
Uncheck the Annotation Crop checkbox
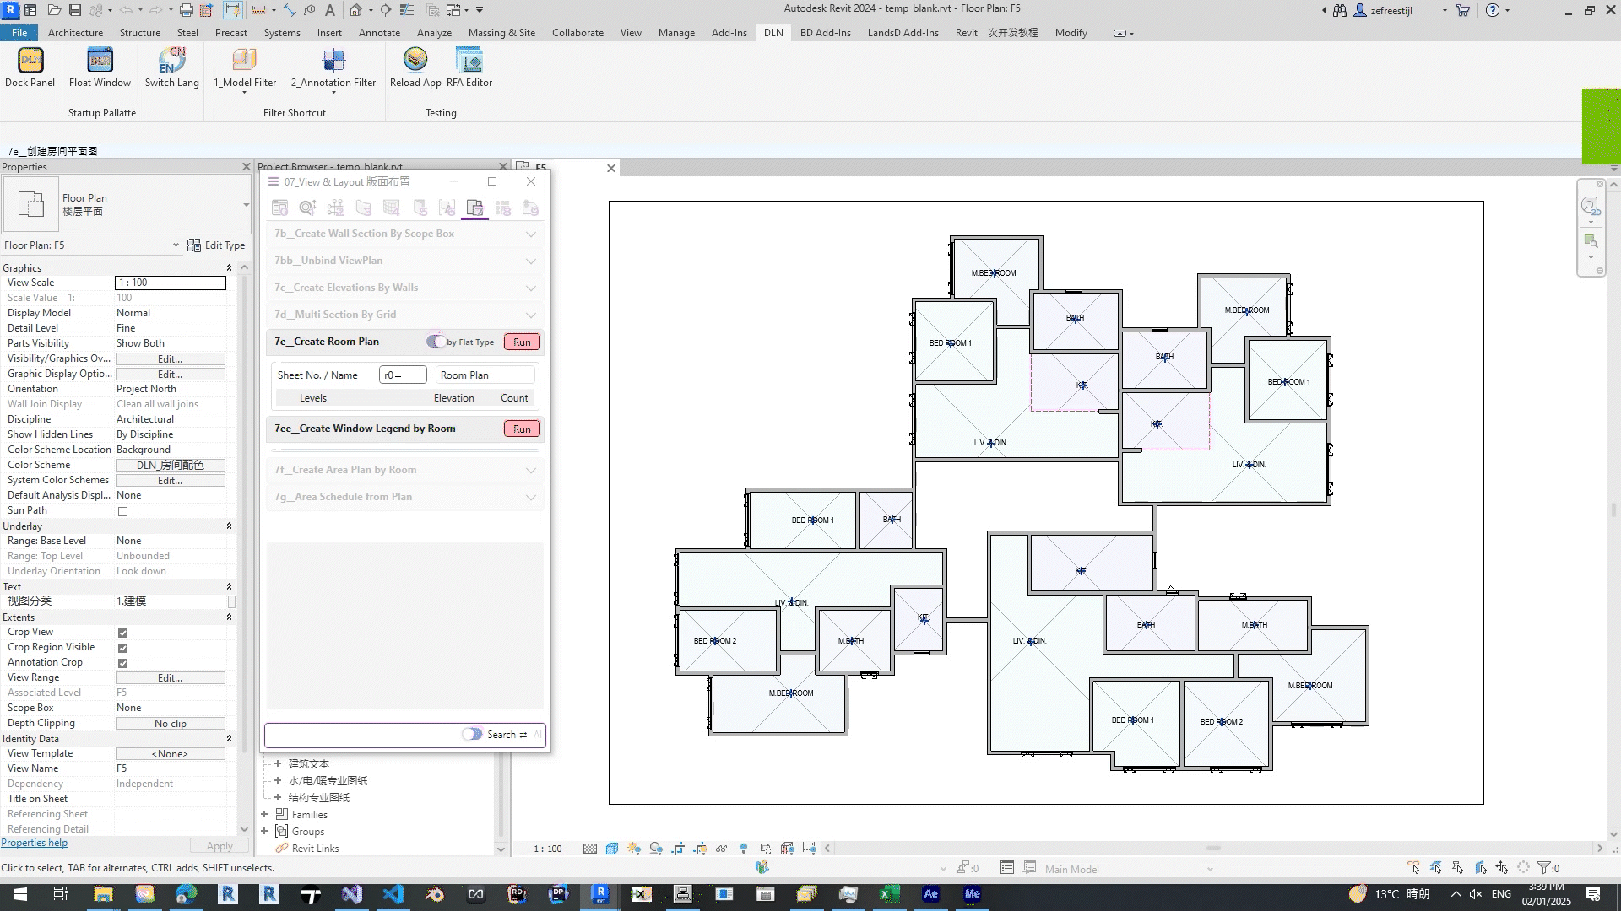click(x=123, y=663)
